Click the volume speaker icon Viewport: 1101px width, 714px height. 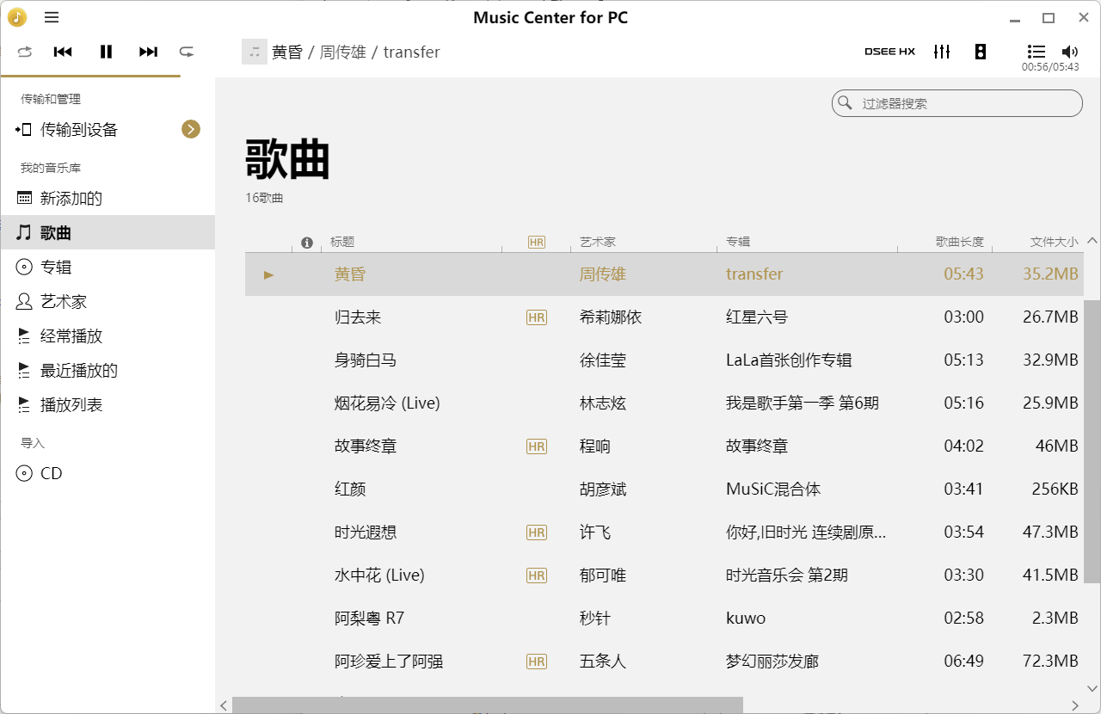1070,52
